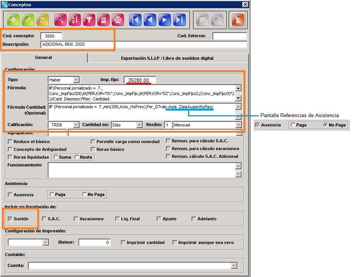Click inside the Fórmula text box
Viewport: 352px width, 277px height.
point(142,93)
